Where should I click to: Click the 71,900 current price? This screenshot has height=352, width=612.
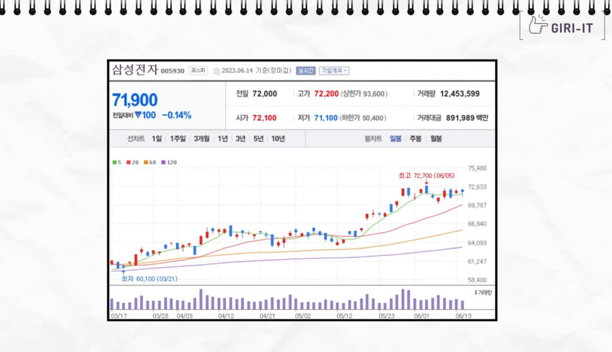pyautogui.click(x=135, y=100)
